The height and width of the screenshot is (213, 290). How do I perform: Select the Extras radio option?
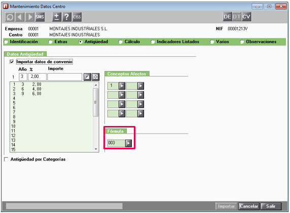coord(51,42)
